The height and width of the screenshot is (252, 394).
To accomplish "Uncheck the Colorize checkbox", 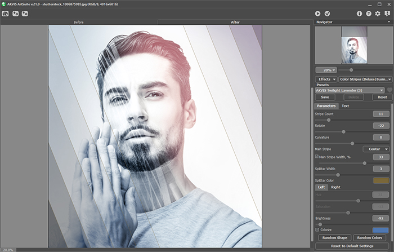I will coord(317,229).
